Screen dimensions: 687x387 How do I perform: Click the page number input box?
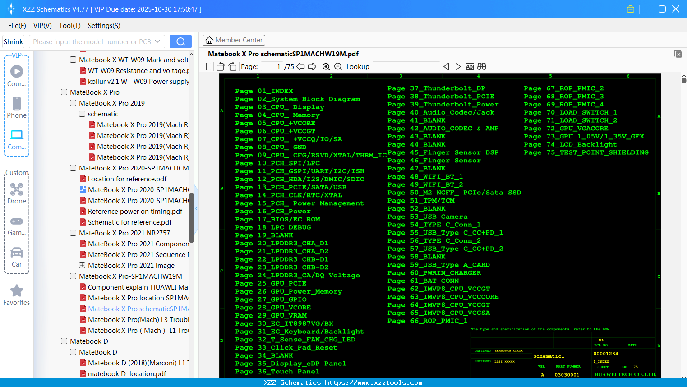click(272, 67)
